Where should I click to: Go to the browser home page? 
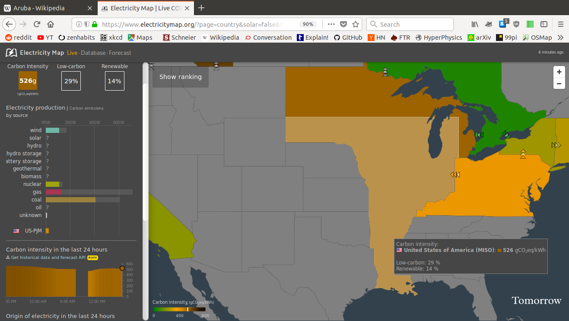[51, 24]
